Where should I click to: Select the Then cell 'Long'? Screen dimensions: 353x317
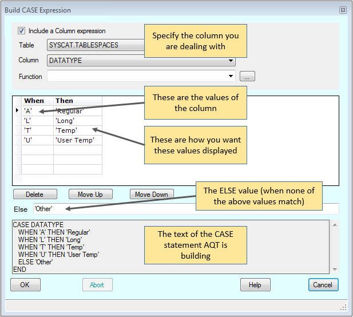(78, 121)
